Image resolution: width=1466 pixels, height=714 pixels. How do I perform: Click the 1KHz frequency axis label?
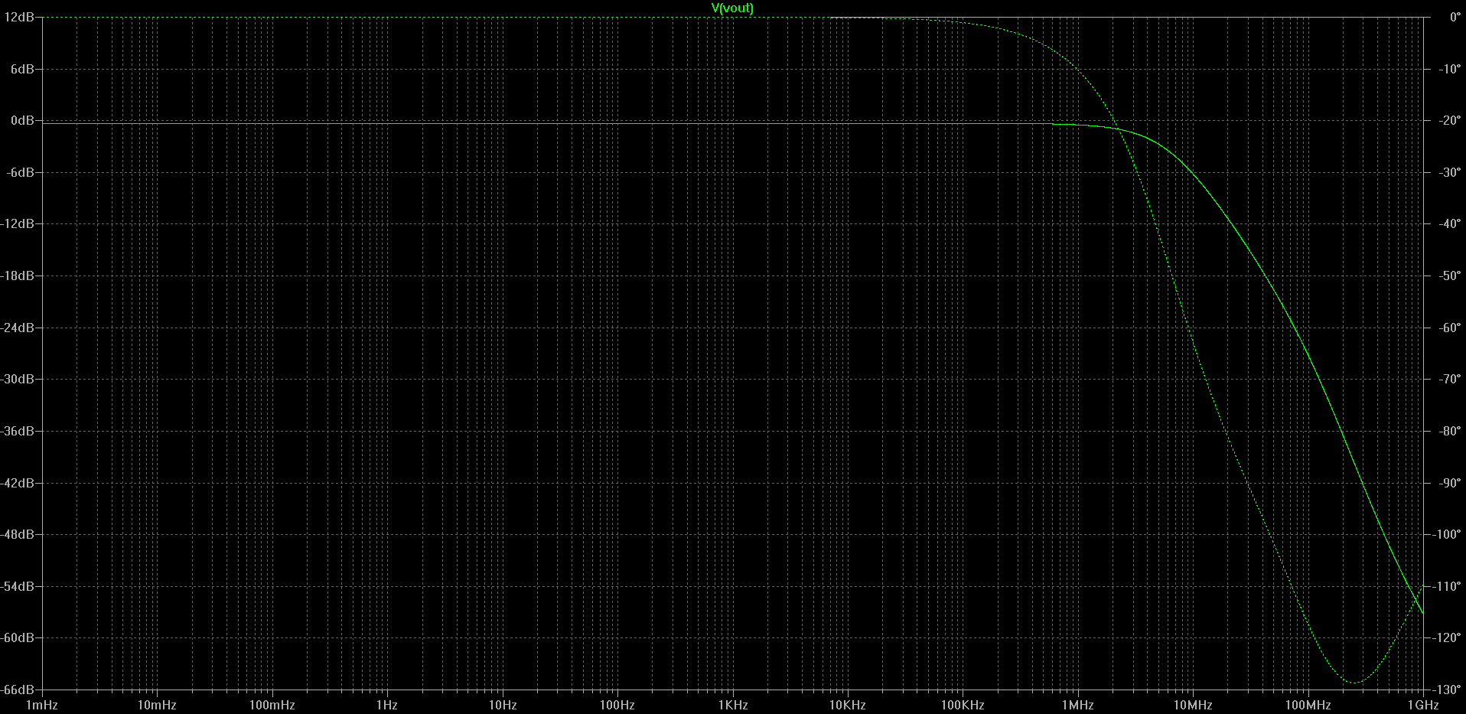[x=732, y=705]
